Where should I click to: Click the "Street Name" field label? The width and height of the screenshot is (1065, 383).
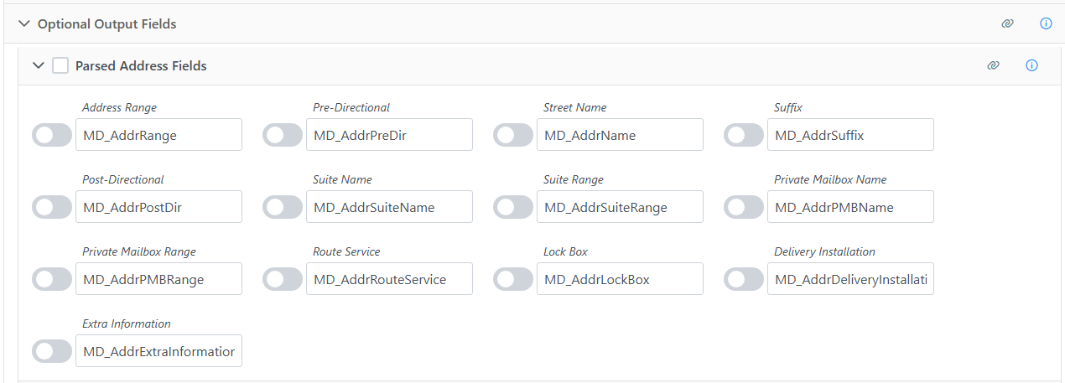(x=574, y=107)
